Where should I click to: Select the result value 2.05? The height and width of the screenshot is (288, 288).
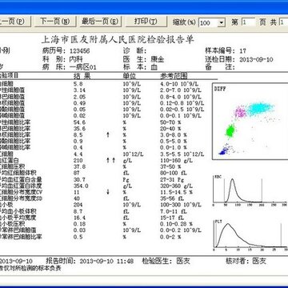tap(79, 97)
